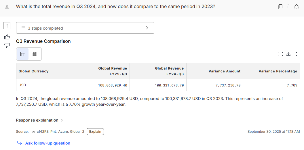Image resolution: width=304 pixels, height=150 pixels.
Task: Expand the 3 steps completed panel
Action: 85,28
